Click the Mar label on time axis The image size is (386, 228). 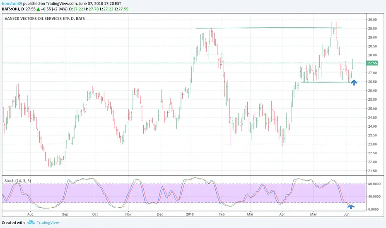[250, 214]
